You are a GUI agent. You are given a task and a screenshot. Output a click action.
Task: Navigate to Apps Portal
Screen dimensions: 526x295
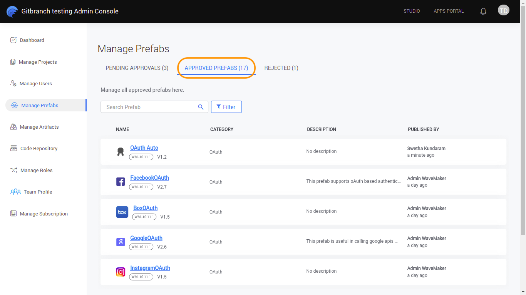(x=449, y=11)
